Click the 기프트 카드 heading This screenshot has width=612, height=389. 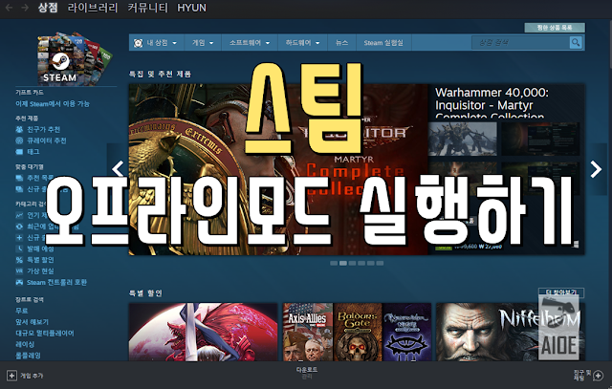[30, 92]
